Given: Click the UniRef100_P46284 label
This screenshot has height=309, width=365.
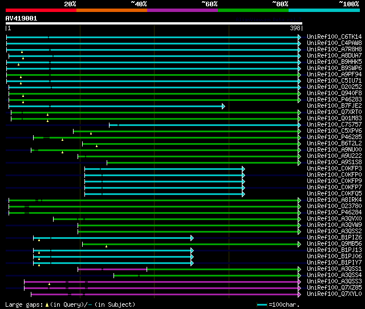Looking at the screenshot, I should (x=334, y=213).
